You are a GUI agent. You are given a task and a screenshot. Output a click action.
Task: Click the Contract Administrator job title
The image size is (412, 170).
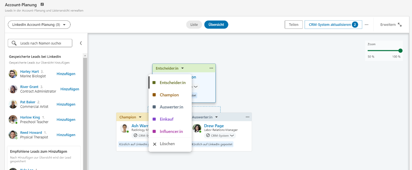[38, 91]
